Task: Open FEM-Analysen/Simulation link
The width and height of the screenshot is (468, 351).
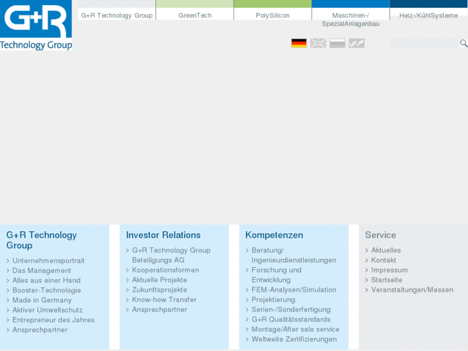Action: [294, 289]
